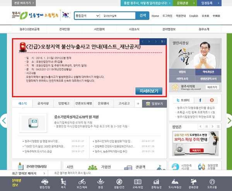The width and height of the screenshot is (232, 191).
Task: Go to next popup zone banner
Action: pos(212,126)
